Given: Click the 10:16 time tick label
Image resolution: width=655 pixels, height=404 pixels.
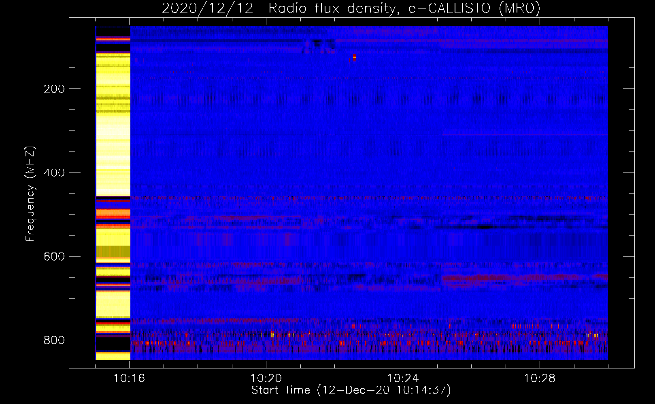Looking at the screenshot, I should pos(130,379).
